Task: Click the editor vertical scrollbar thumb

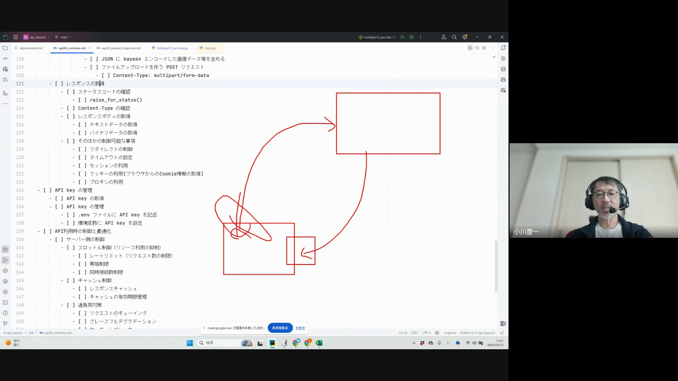Action: click(x=496, y=266)
